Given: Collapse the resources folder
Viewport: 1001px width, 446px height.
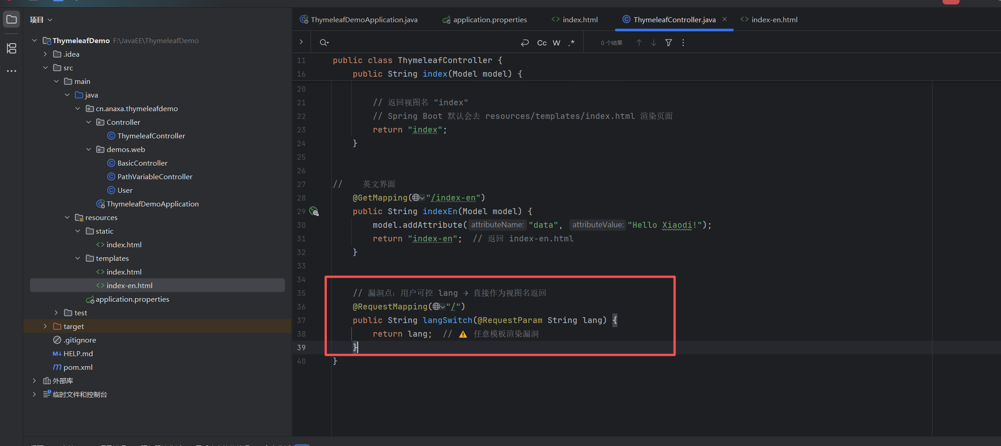Looking at the screenshot, I should coord(67,217).
